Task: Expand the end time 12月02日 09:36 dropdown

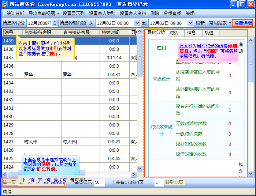Action: pos(190,23)
